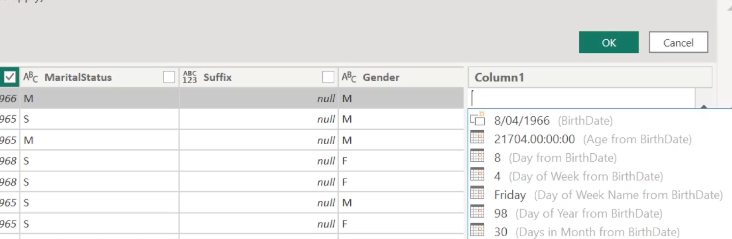The width and height of the screenshot is (732, 239).
Task: Click the first Column1 example input cell
Action: [x=582, y=98]
